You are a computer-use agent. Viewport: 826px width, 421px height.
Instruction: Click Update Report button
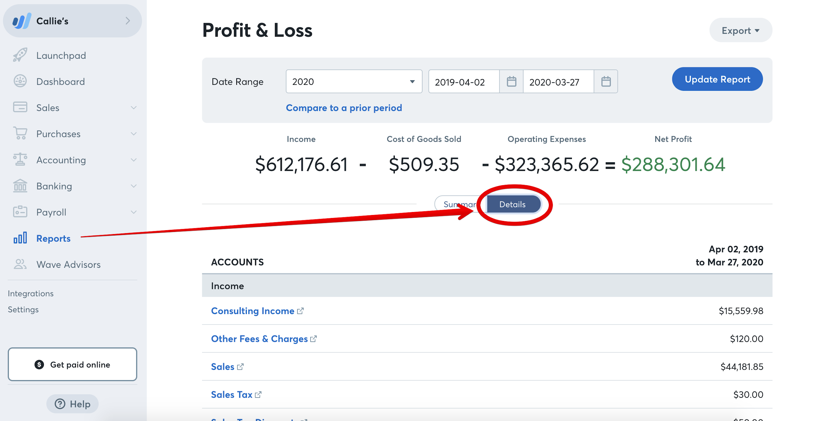(717, 80)
